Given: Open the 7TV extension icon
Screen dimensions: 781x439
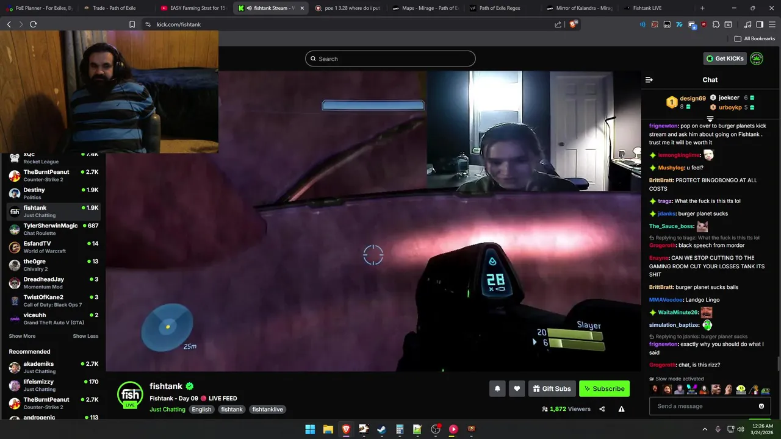Looking at the screenshot, I should pos(679,24).
